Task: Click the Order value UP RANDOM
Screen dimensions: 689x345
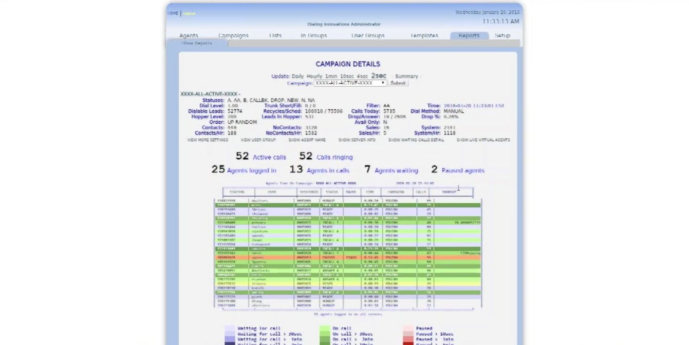Action: click(242, 122)
